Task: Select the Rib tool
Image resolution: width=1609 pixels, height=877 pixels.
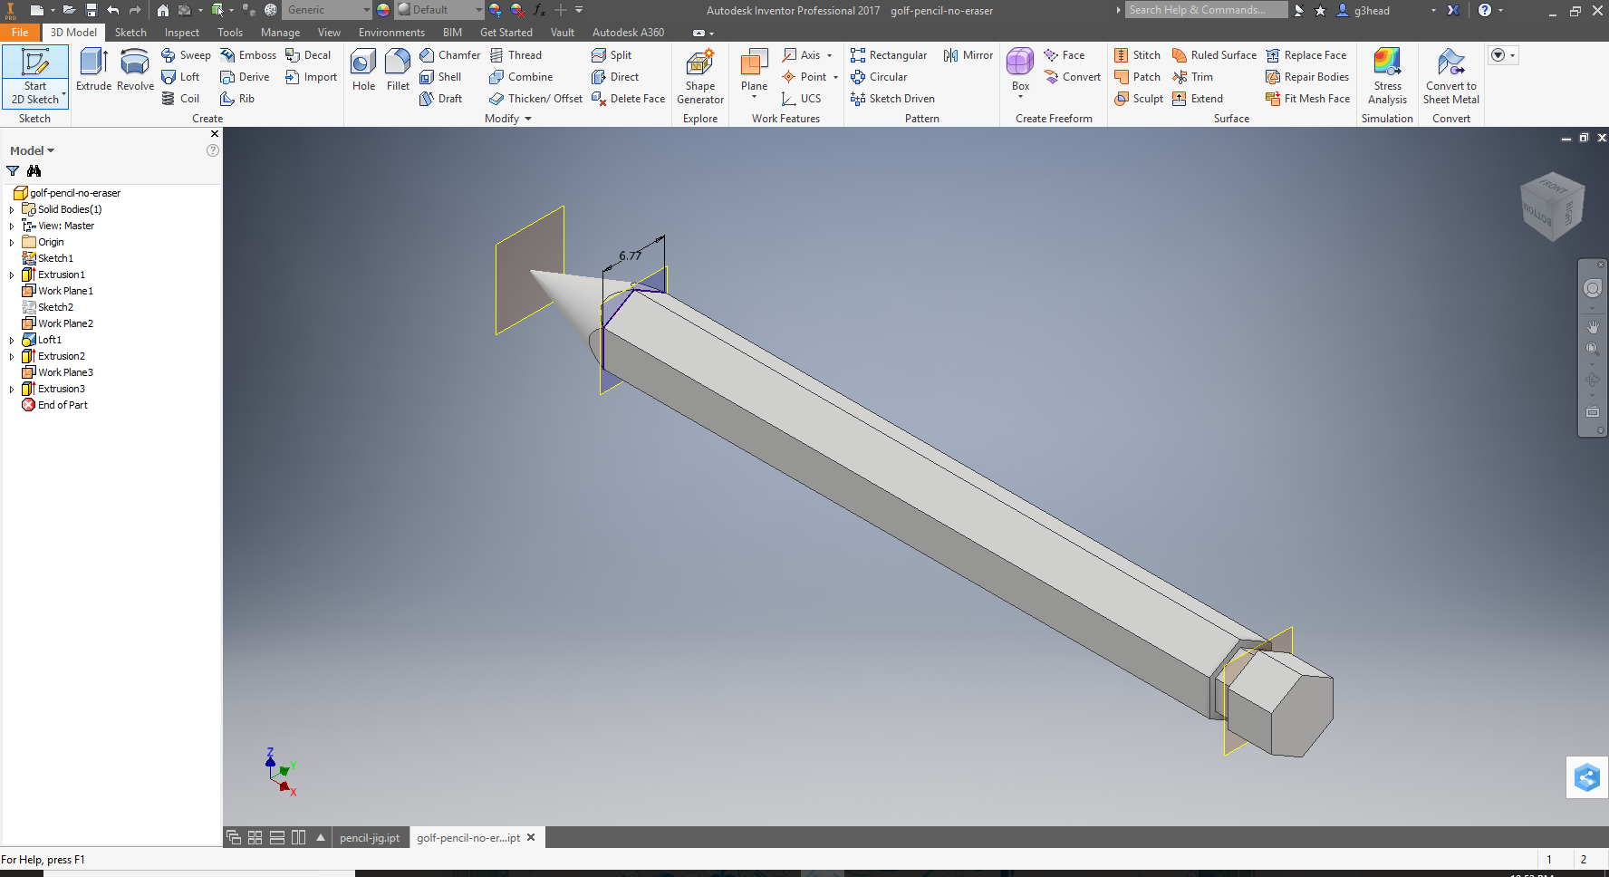Action: click(x=237, y=99)
